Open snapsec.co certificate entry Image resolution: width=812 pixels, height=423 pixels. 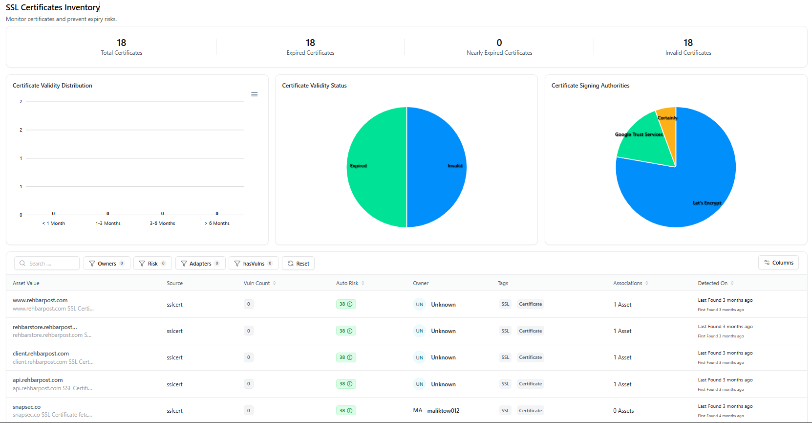point(27,407)
